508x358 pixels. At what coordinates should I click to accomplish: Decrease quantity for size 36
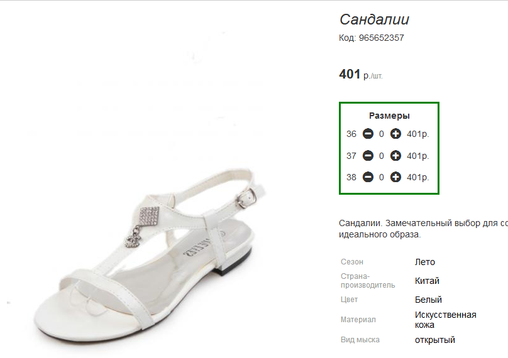[x=368, y=134]
